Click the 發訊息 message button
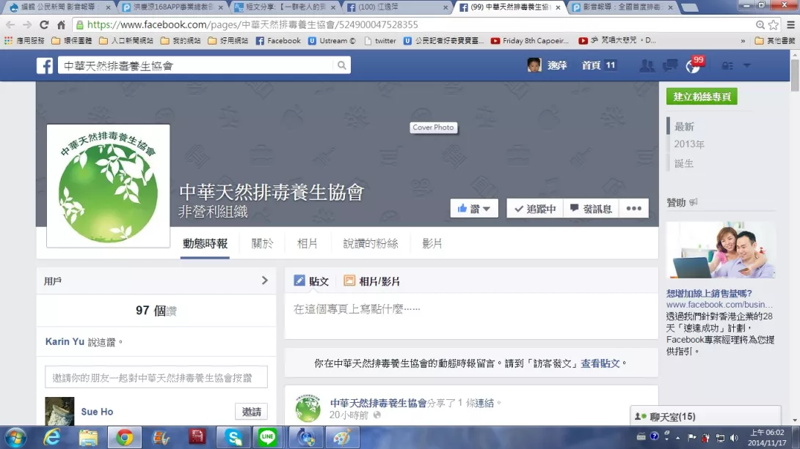Viewport: 800px width, 449px height. [591, 208]
